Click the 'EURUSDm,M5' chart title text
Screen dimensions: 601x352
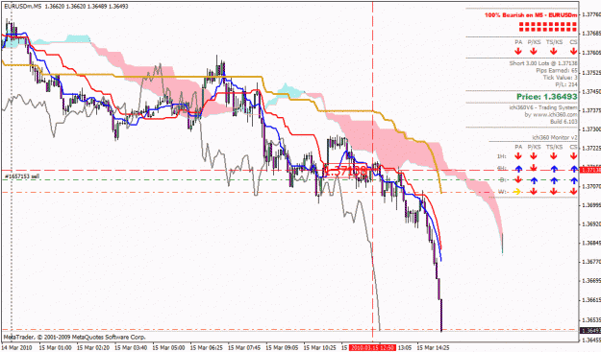[x=23, y=7]
